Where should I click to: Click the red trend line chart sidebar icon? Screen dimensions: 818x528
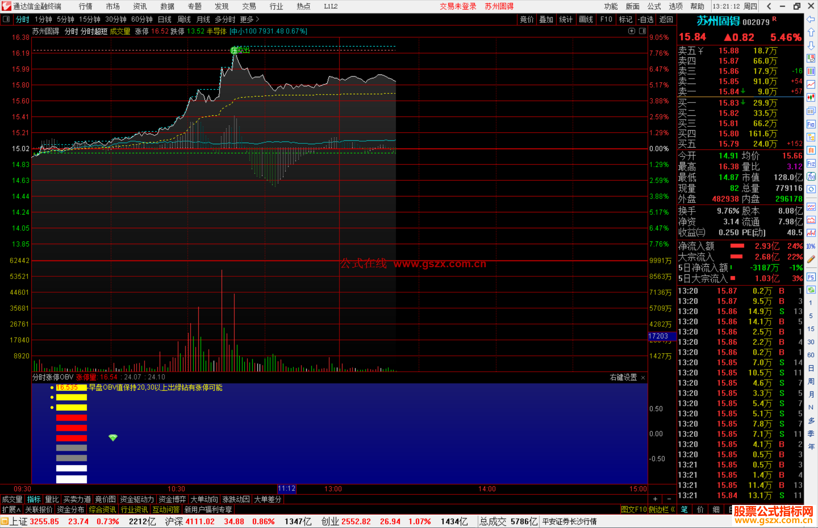[811, 84]
